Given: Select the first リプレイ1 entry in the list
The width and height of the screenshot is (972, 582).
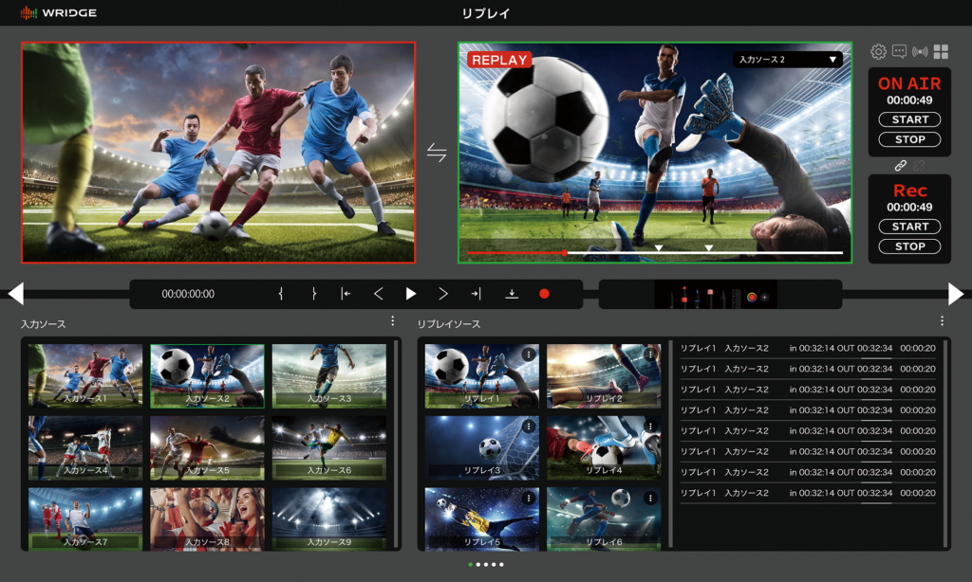Looking at the screenshot, I should tap(807, 349).
